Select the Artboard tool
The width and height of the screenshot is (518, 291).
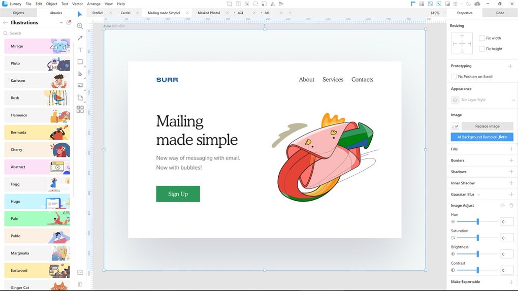click(80, 98)
